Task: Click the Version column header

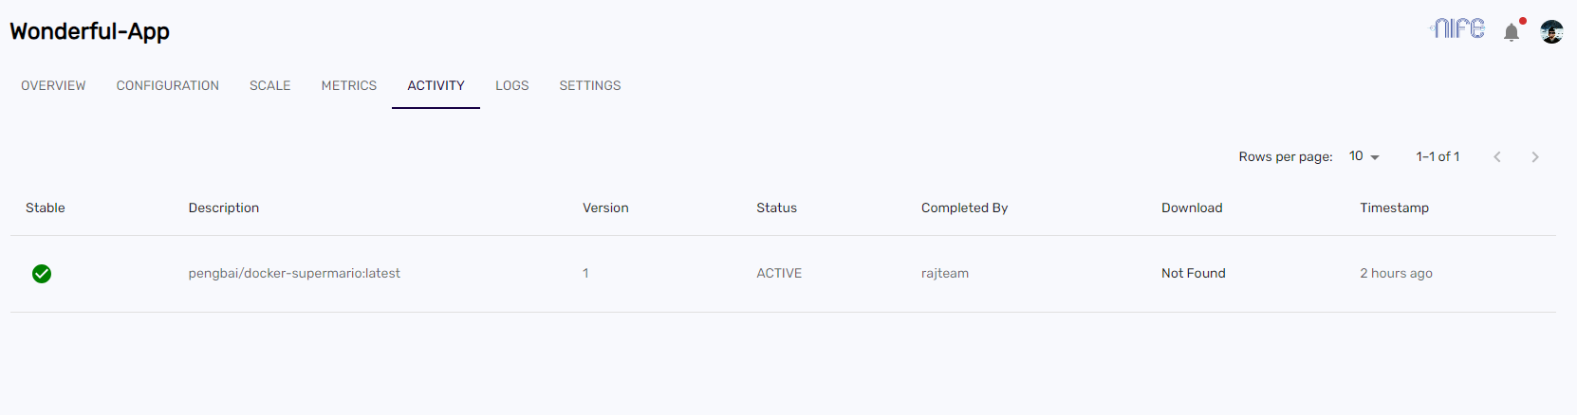Action: [605, 207]
